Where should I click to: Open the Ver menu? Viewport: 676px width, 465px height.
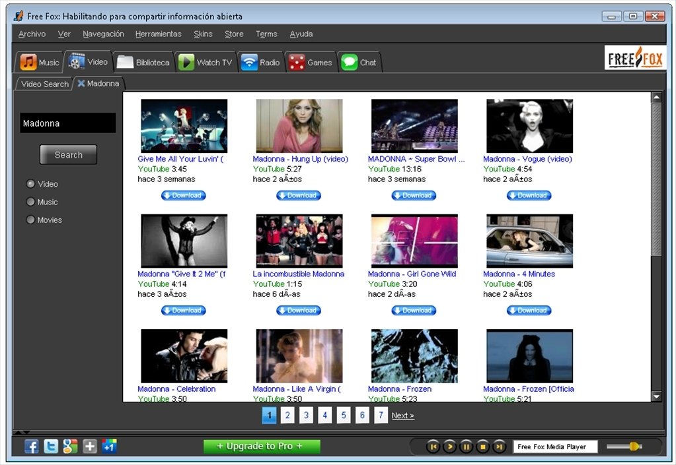[64, 34]
